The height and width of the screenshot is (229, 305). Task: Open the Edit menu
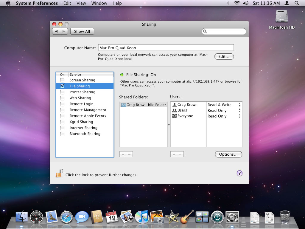click(67, 3)
